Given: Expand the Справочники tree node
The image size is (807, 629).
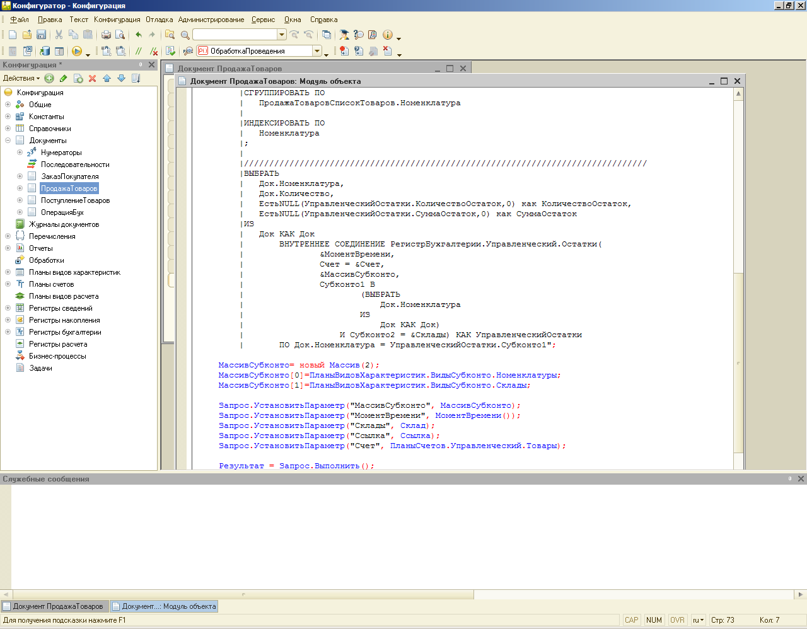Looking at the screenshot, I should point(8,129).
